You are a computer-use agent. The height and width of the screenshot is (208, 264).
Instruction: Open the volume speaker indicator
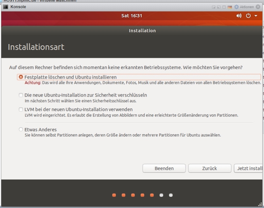tap(239, 16)
